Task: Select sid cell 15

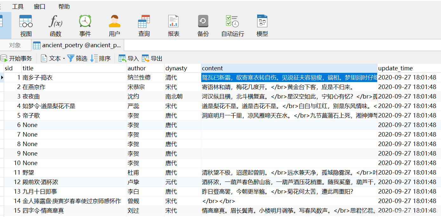Action: 13,211
